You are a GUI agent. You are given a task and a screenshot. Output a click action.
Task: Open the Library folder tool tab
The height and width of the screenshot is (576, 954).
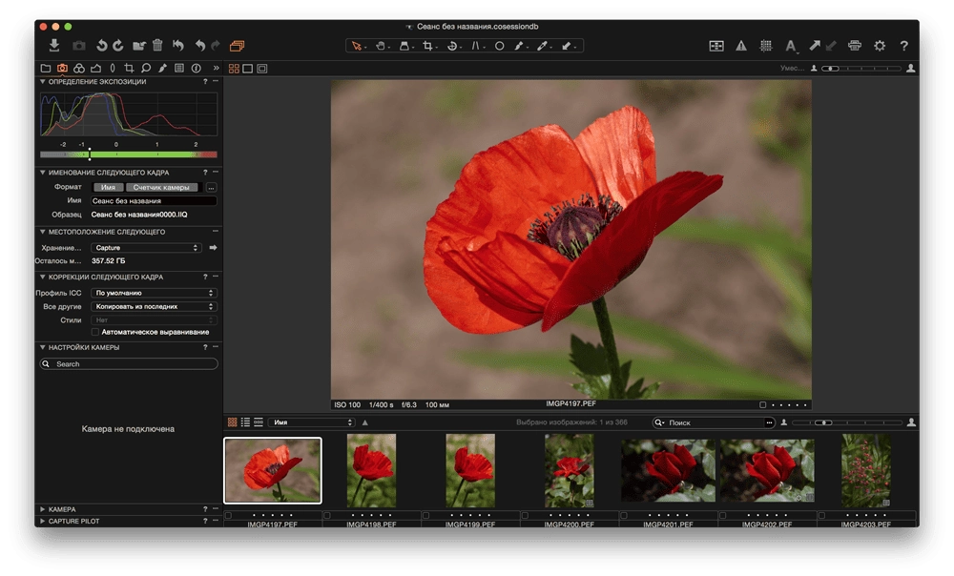pyautogui.click(x=46, y=68)
